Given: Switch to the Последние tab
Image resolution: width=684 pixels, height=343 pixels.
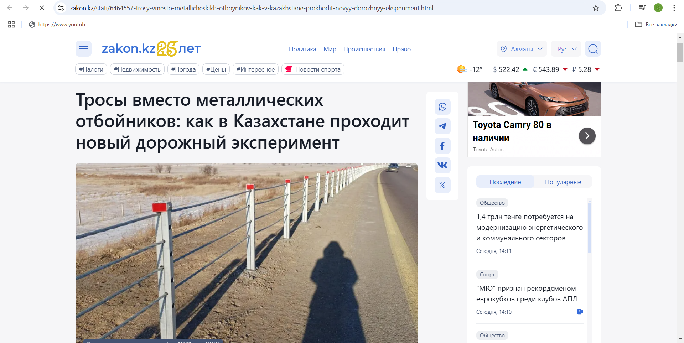Looking at the screenshot, I should pyautogui.click(x=505, y=182).
